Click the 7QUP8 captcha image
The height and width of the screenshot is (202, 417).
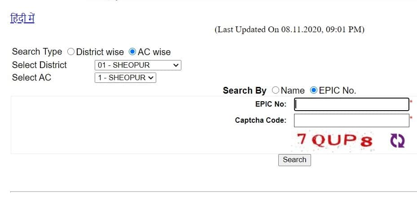(335, 141)
